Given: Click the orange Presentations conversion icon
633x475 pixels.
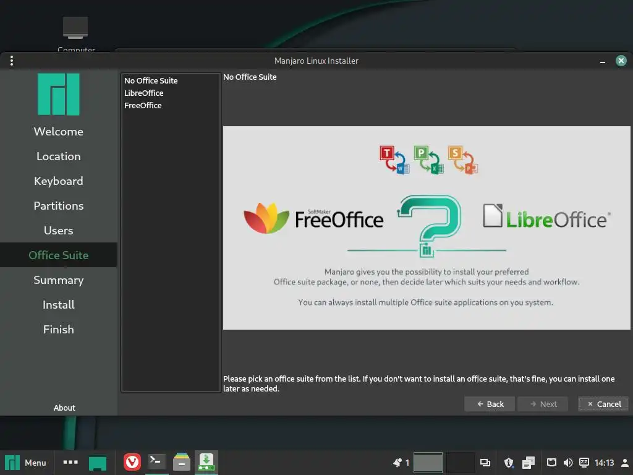Looking at the screenshot, I should [x=463, y=160].
